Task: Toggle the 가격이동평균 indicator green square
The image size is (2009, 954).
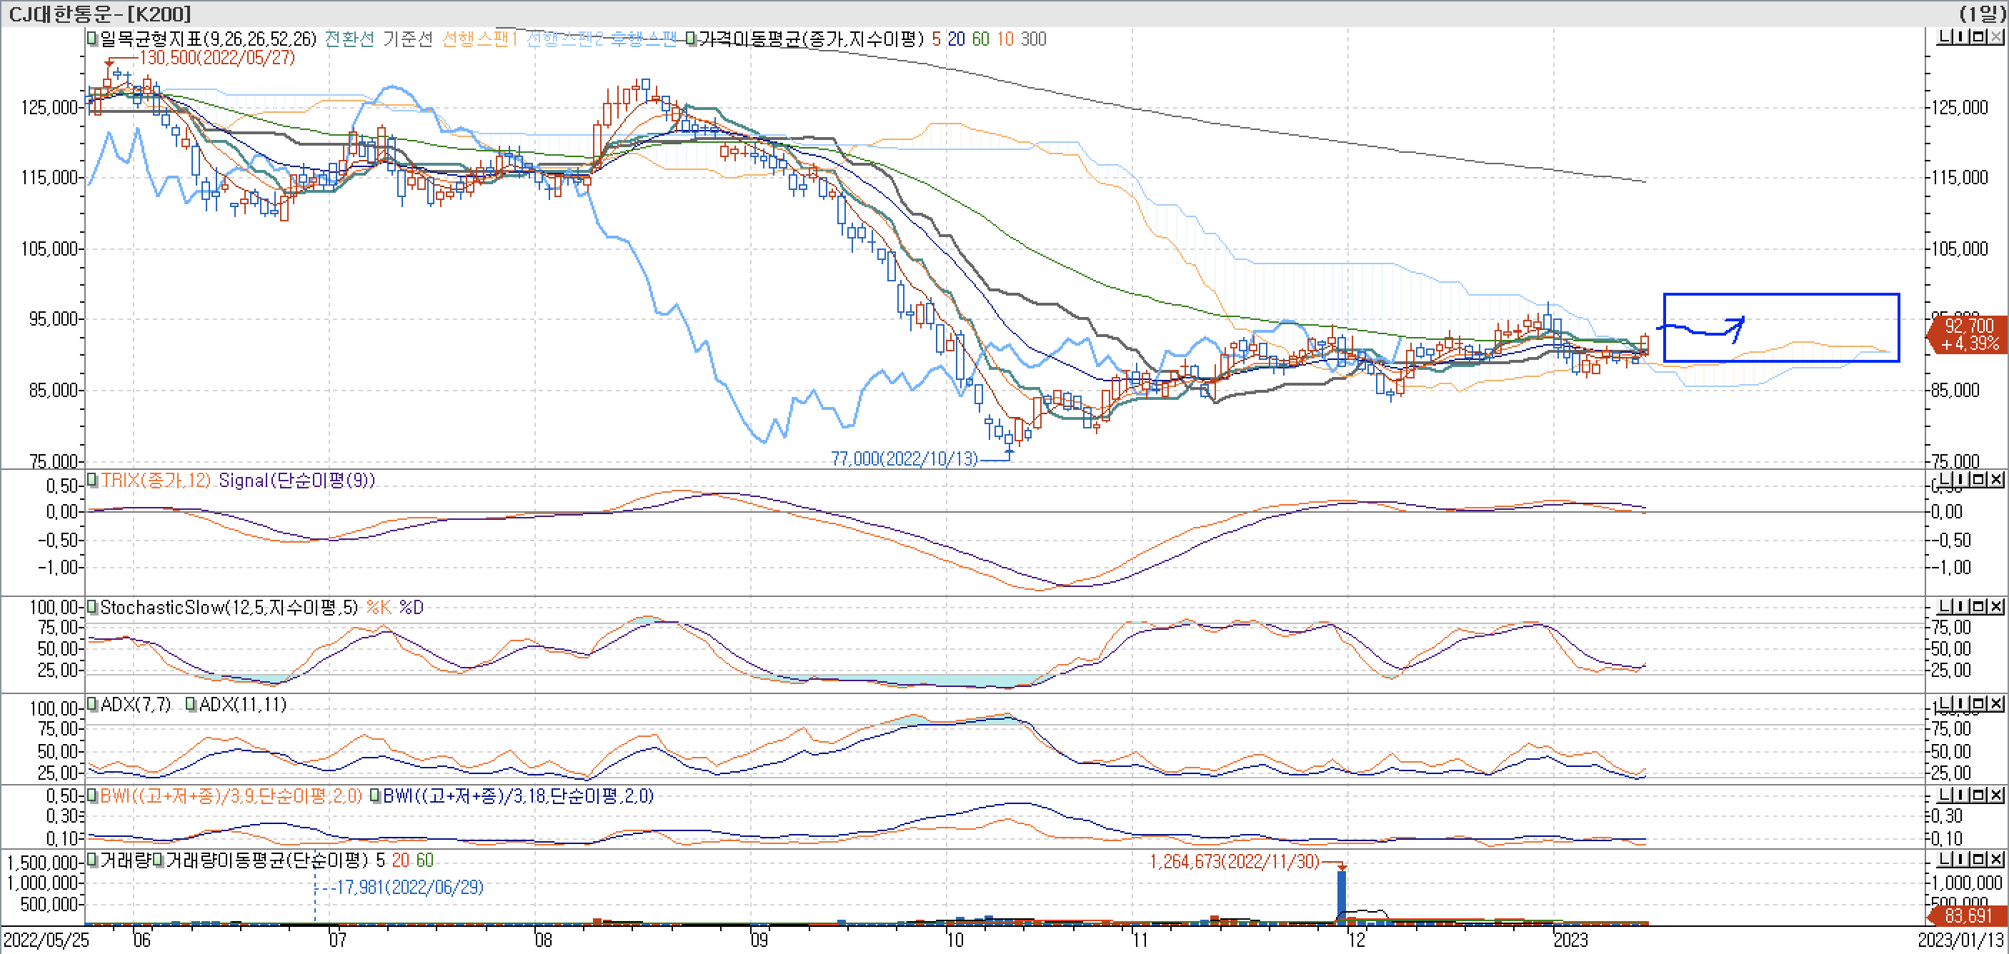Action: coord(691,38)
